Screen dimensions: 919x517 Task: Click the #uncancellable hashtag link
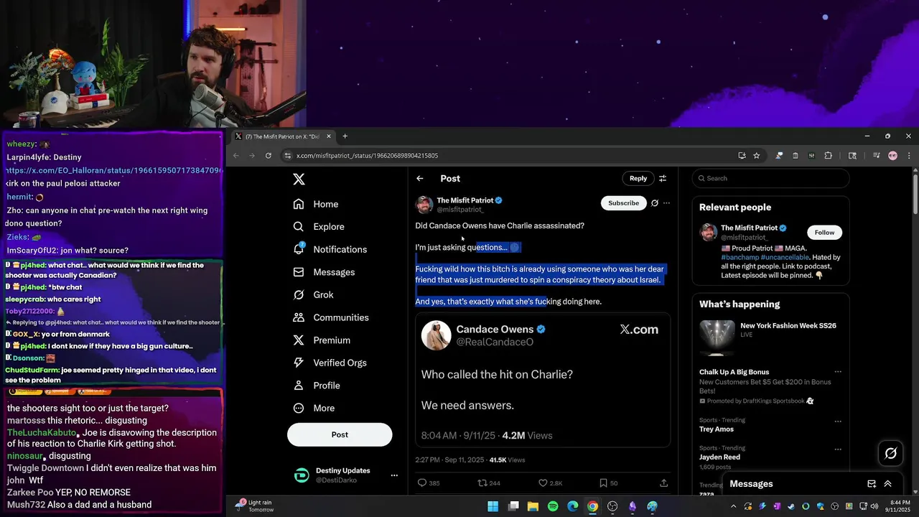tap(786, 257)
